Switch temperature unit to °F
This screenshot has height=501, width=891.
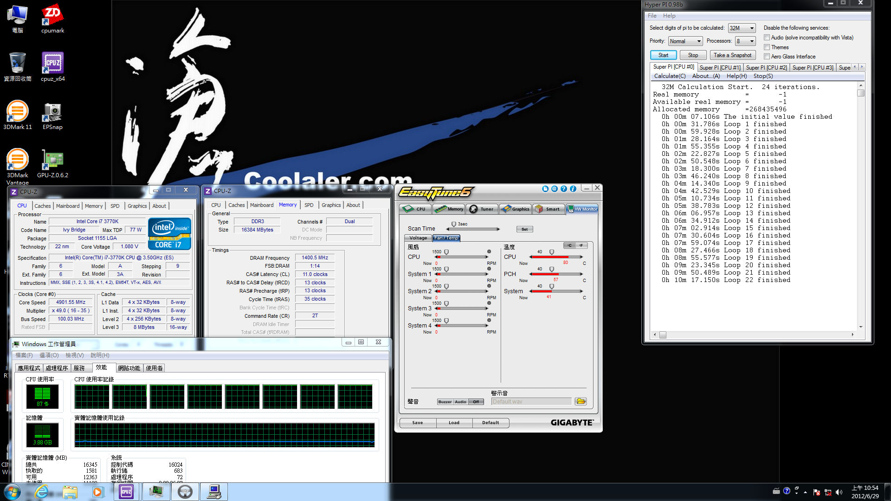pyautogui.click(x=581, y=245)
